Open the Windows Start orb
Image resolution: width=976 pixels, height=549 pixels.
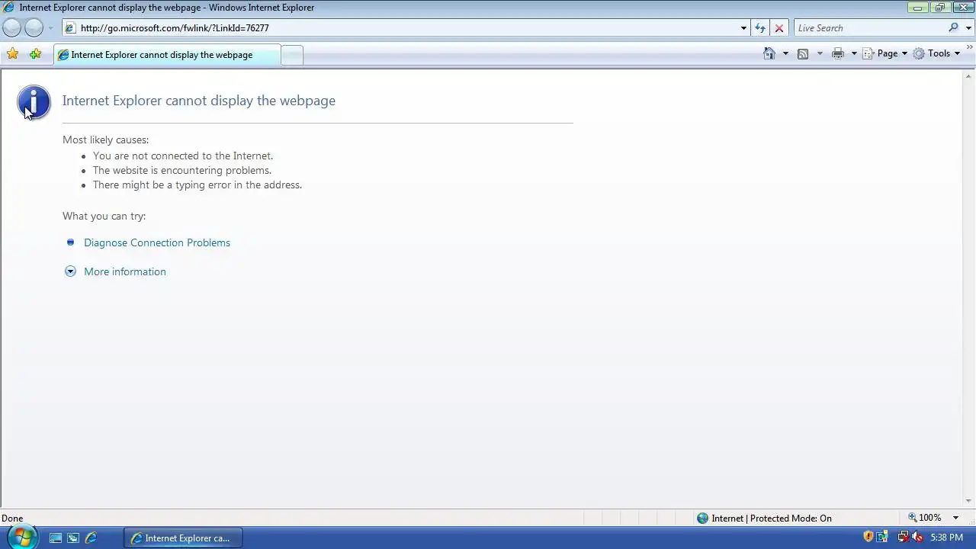21,537
